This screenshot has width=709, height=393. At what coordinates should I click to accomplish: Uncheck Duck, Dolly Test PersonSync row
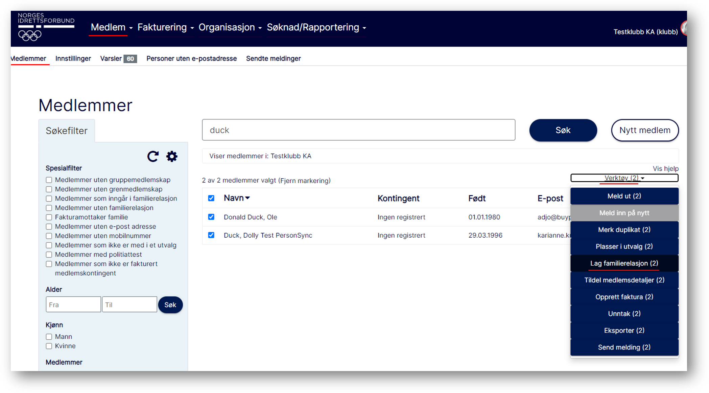click(x=211, y=235)
